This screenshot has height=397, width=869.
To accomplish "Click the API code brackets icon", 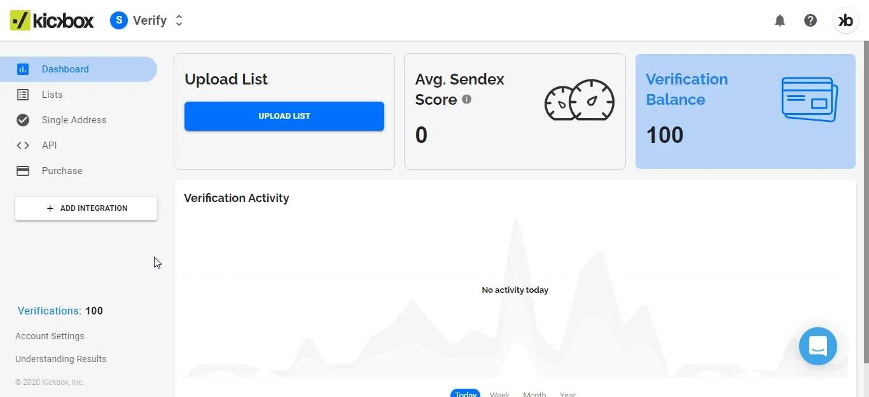I will [23, 145].
